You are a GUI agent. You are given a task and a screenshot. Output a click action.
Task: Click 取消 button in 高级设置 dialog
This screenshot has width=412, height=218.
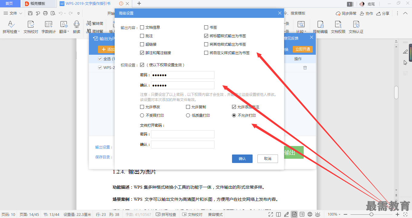tap(268, 159)
